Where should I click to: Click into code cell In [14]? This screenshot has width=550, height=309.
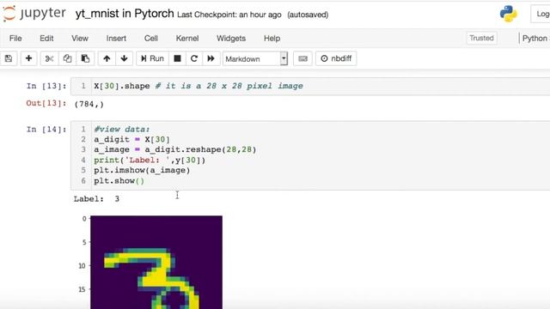tap(310, 155)
